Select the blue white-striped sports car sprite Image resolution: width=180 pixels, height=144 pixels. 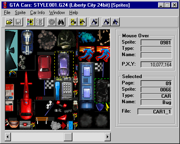pyautogui.click(x=27, y=42)
